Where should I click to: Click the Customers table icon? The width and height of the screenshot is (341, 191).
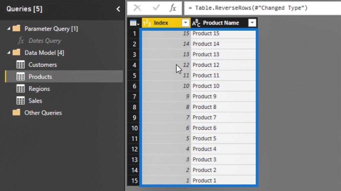[20, 65]
